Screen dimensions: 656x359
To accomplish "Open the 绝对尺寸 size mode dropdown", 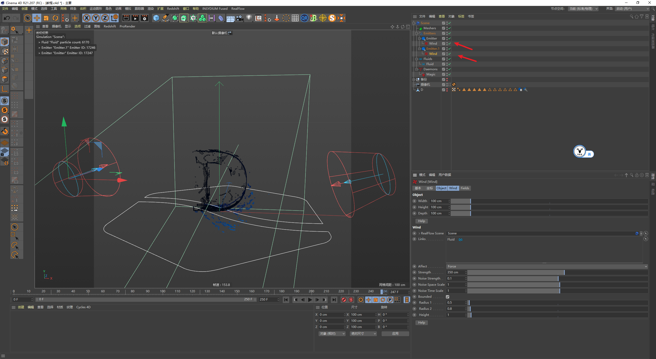I will click(363, 334).
